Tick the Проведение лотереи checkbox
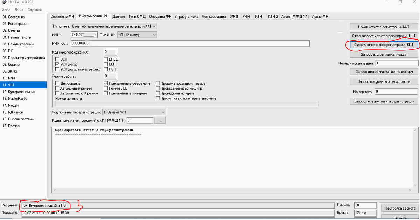 [x=158, y=93]
